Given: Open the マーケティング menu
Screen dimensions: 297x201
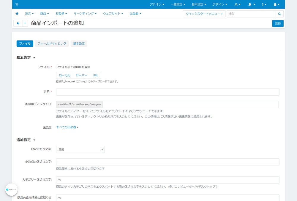Looking at the screenshot, I should [x=85, y=14].
